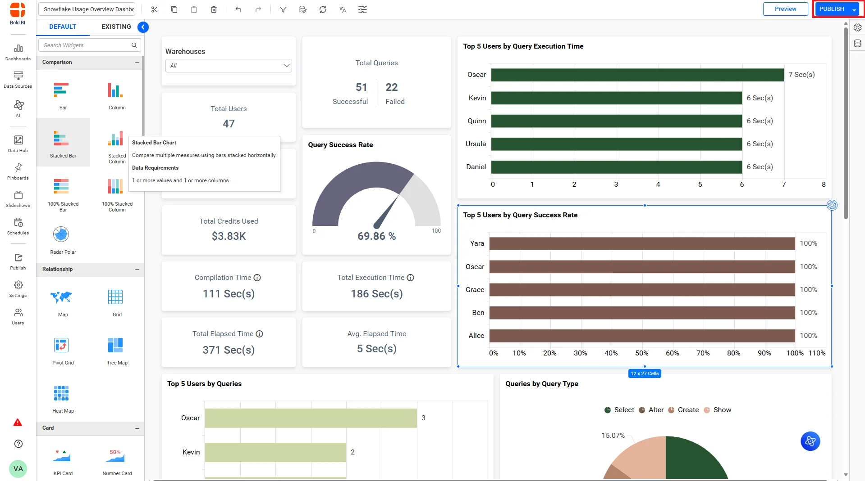Switch to the DEFAULT tab

point(63,27)
